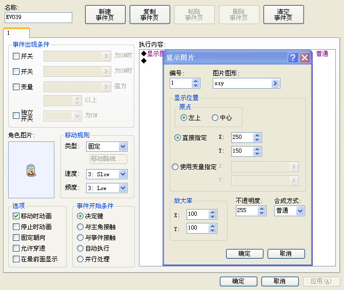Increase the 放大率 X 100 spinner
The height and width of the screenshot is (290, 344).
(x=212, y=212)
